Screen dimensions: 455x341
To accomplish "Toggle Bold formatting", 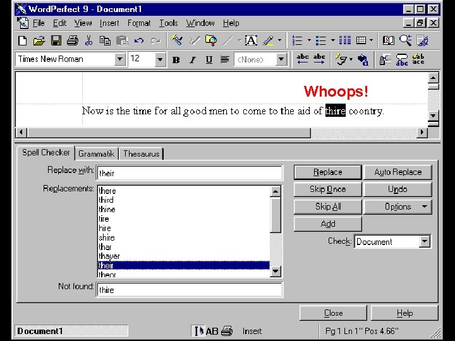I will click(176, 60).
